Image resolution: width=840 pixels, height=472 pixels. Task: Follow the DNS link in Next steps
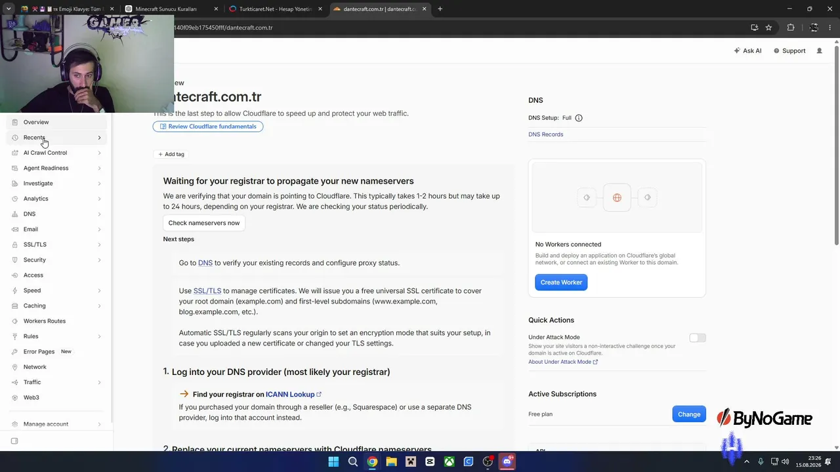coord(205,263)
